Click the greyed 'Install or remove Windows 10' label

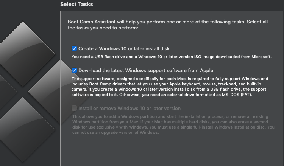tap(130, 108)
